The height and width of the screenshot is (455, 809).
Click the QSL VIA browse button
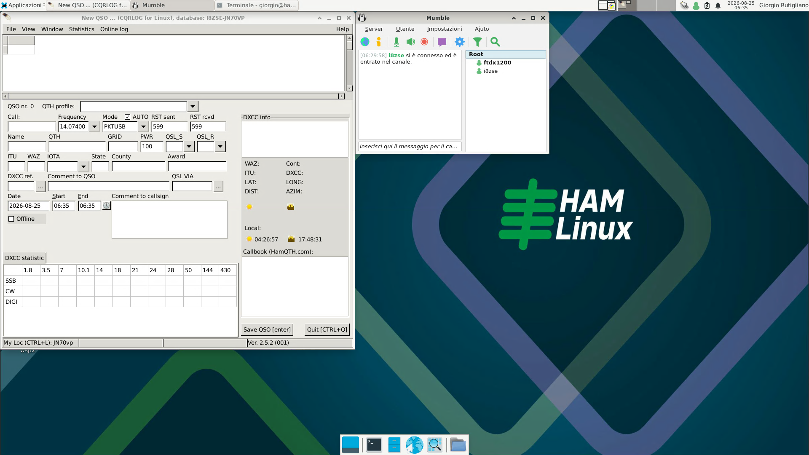point(218,186)
